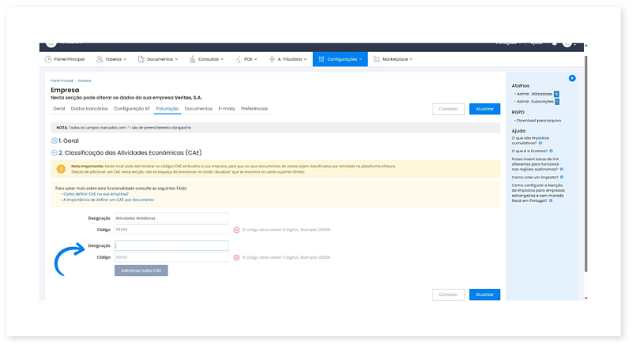The height and width of the screenshot is (348, 632).
Task: Expand the '1. Geral' section
Action: tap(55, 140)
